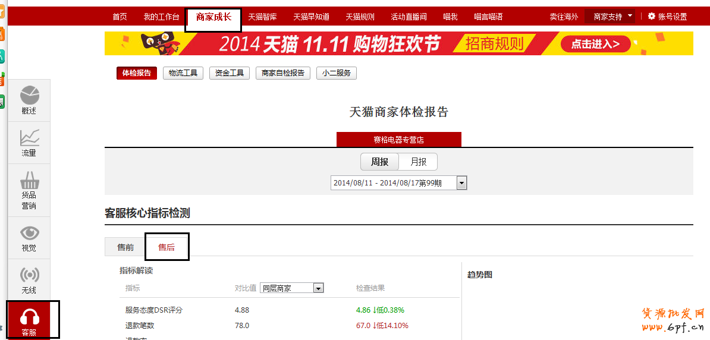Expand the 商家支持 dropdown menu
The height and width of the screenshot is (340, 710).
point(630,16)
